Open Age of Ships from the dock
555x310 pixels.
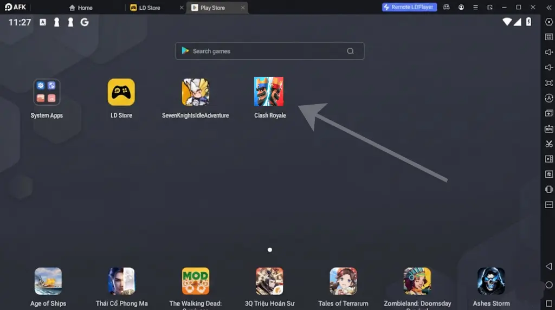point(48,281)
